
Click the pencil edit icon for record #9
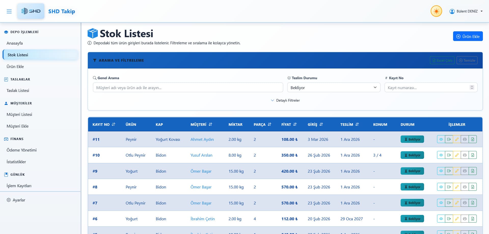click(x=457, y=171)
